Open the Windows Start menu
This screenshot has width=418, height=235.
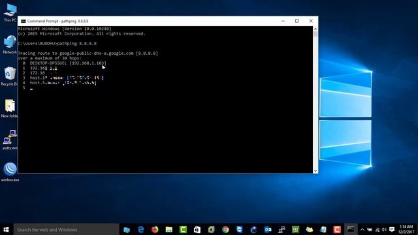6,229
